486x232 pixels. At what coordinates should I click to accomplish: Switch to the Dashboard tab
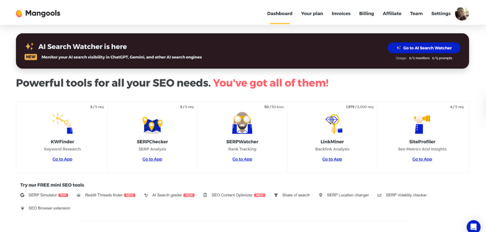pyautogui.click(x=280, y=13)
